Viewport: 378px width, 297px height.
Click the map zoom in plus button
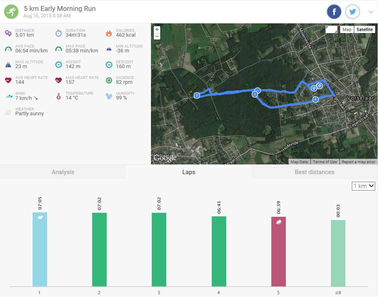coord(157,29)
